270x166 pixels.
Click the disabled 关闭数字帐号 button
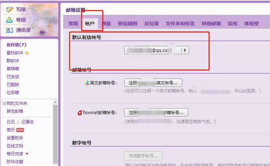point(143,156)
